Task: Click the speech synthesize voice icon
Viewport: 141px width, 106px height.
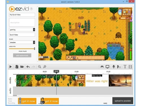Action: tap(119, 67)
